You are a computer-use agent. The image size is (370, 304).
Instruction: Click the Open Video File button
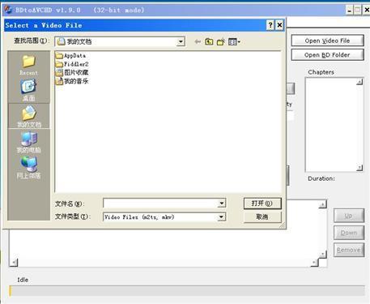[x=327, y=41]
